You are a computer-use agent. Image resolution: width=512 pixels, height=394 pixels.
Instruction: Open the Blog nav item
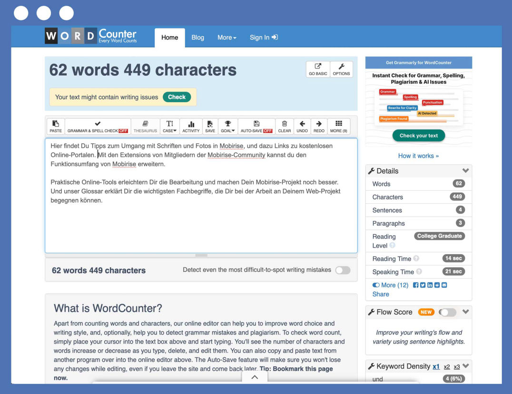197,38
